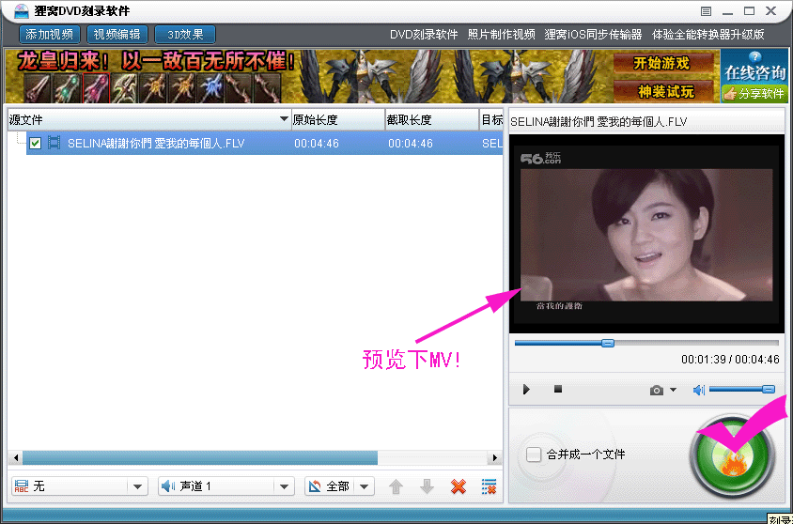Select the SELINA謝謝你們 FLV file row
Viewport: 793px width, 524px height.
coord(264,143)
